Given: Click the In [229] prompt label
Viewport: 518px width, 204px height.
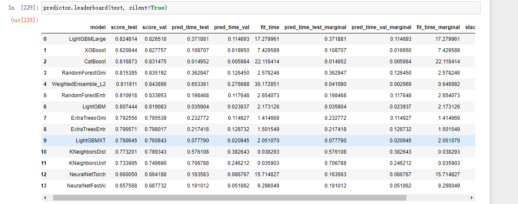Looking at the screenshot, I should (x=24, y=7).
